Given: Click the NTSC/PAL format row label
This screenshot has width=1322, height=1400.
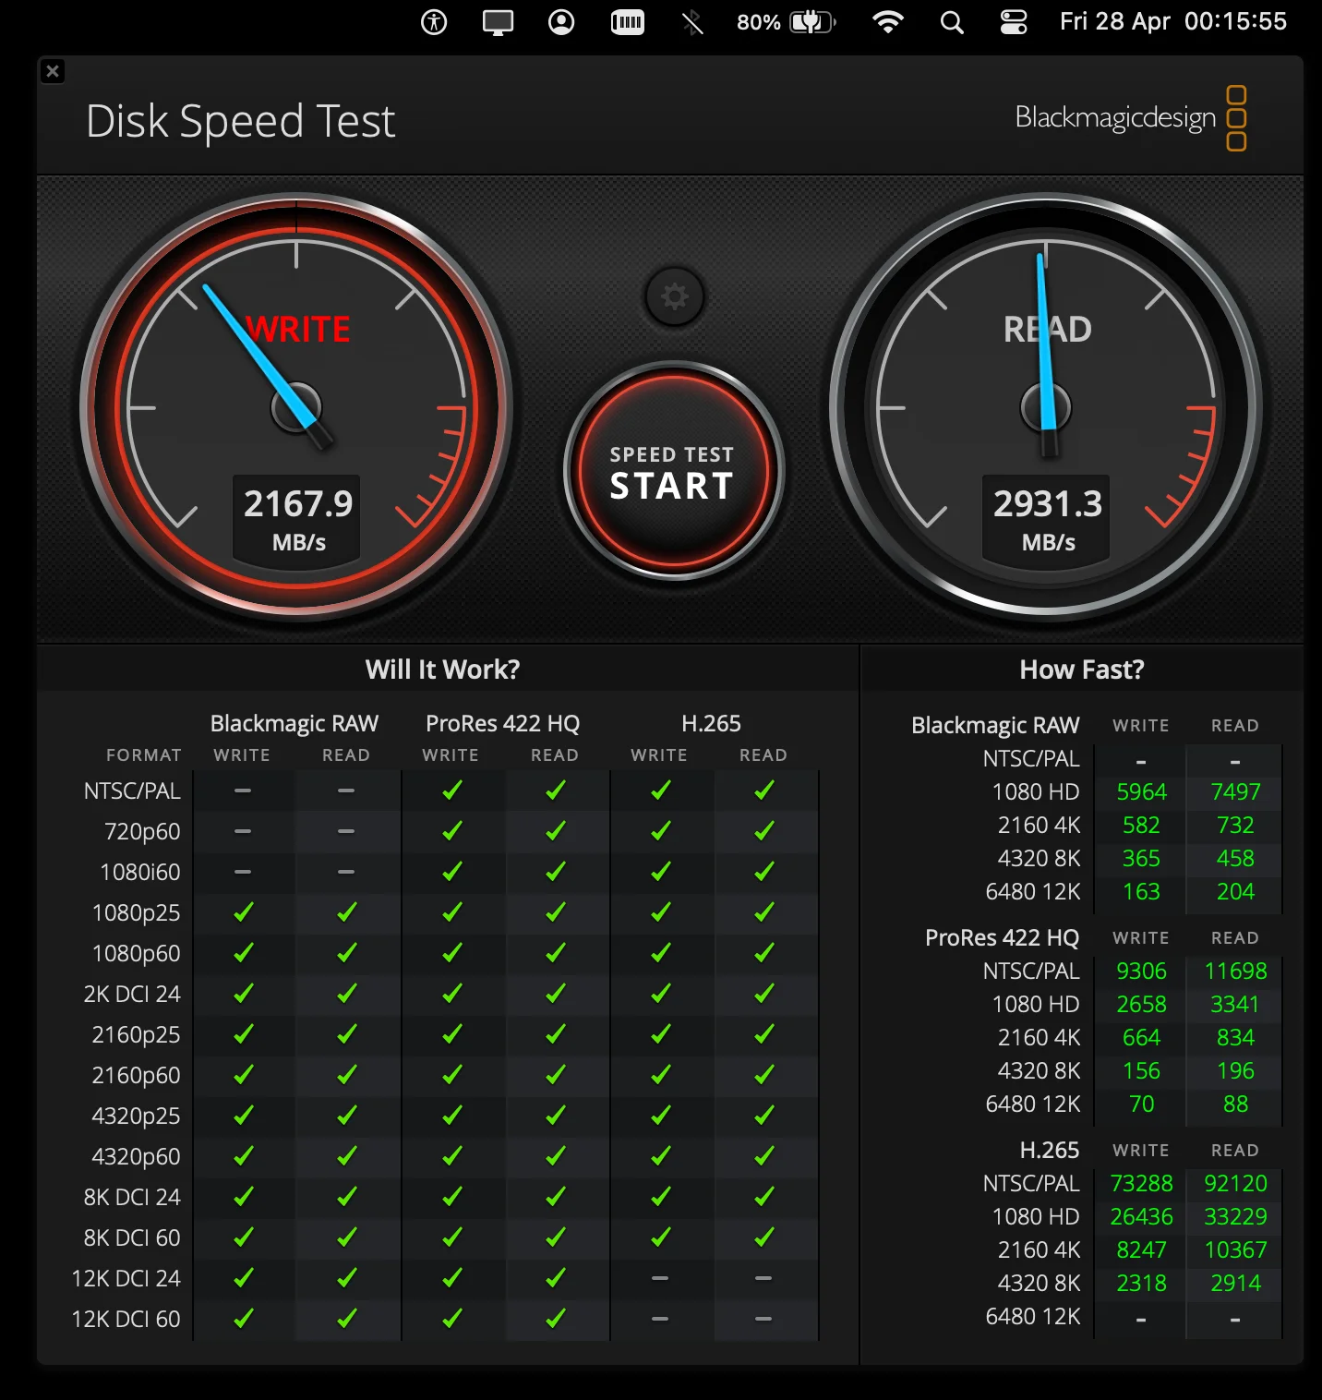Looking at the screenshot, I should (x=132, y=791).
